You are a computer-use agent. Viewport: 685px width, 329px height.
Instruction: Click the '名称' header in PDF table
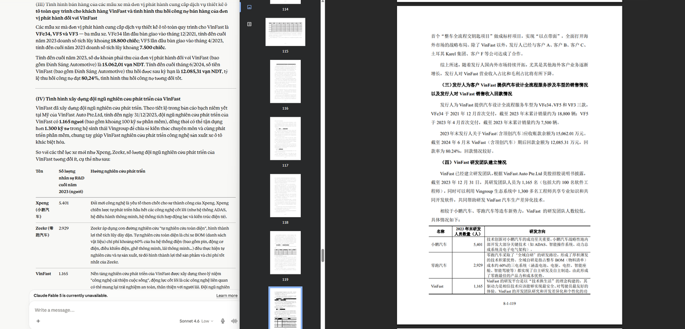pyautogui.click(x=440, y=231)
